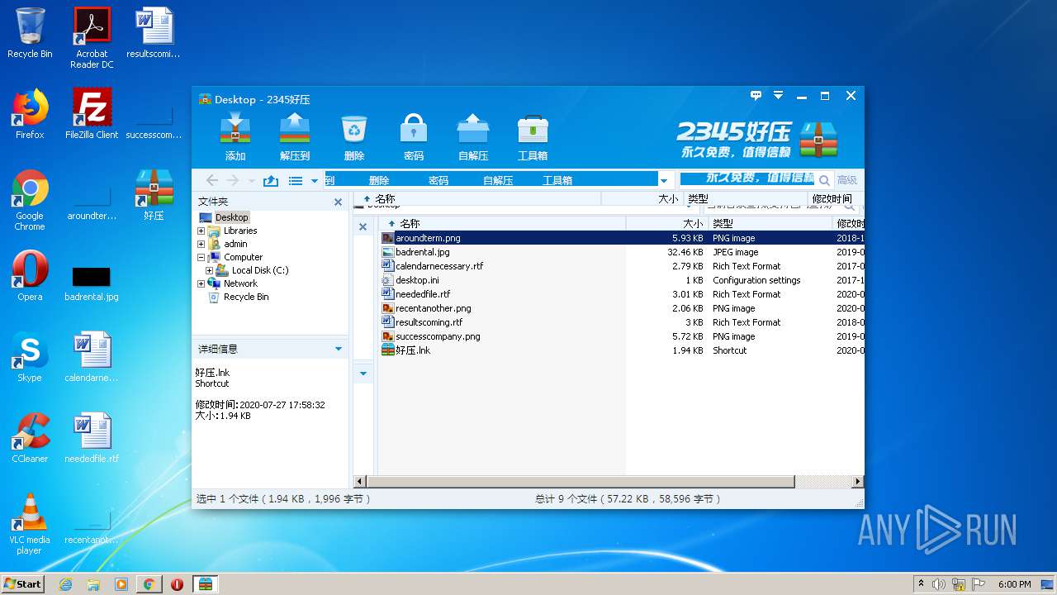Expand the Local Disk (C:) node

209,270
